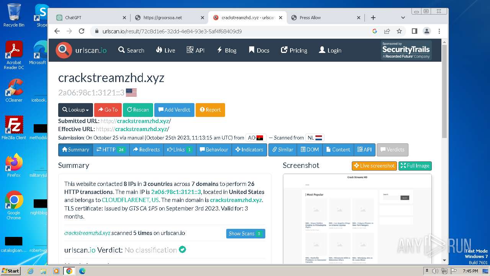Select the Redirects tab

pyautogui.click(x=147, y=150)
